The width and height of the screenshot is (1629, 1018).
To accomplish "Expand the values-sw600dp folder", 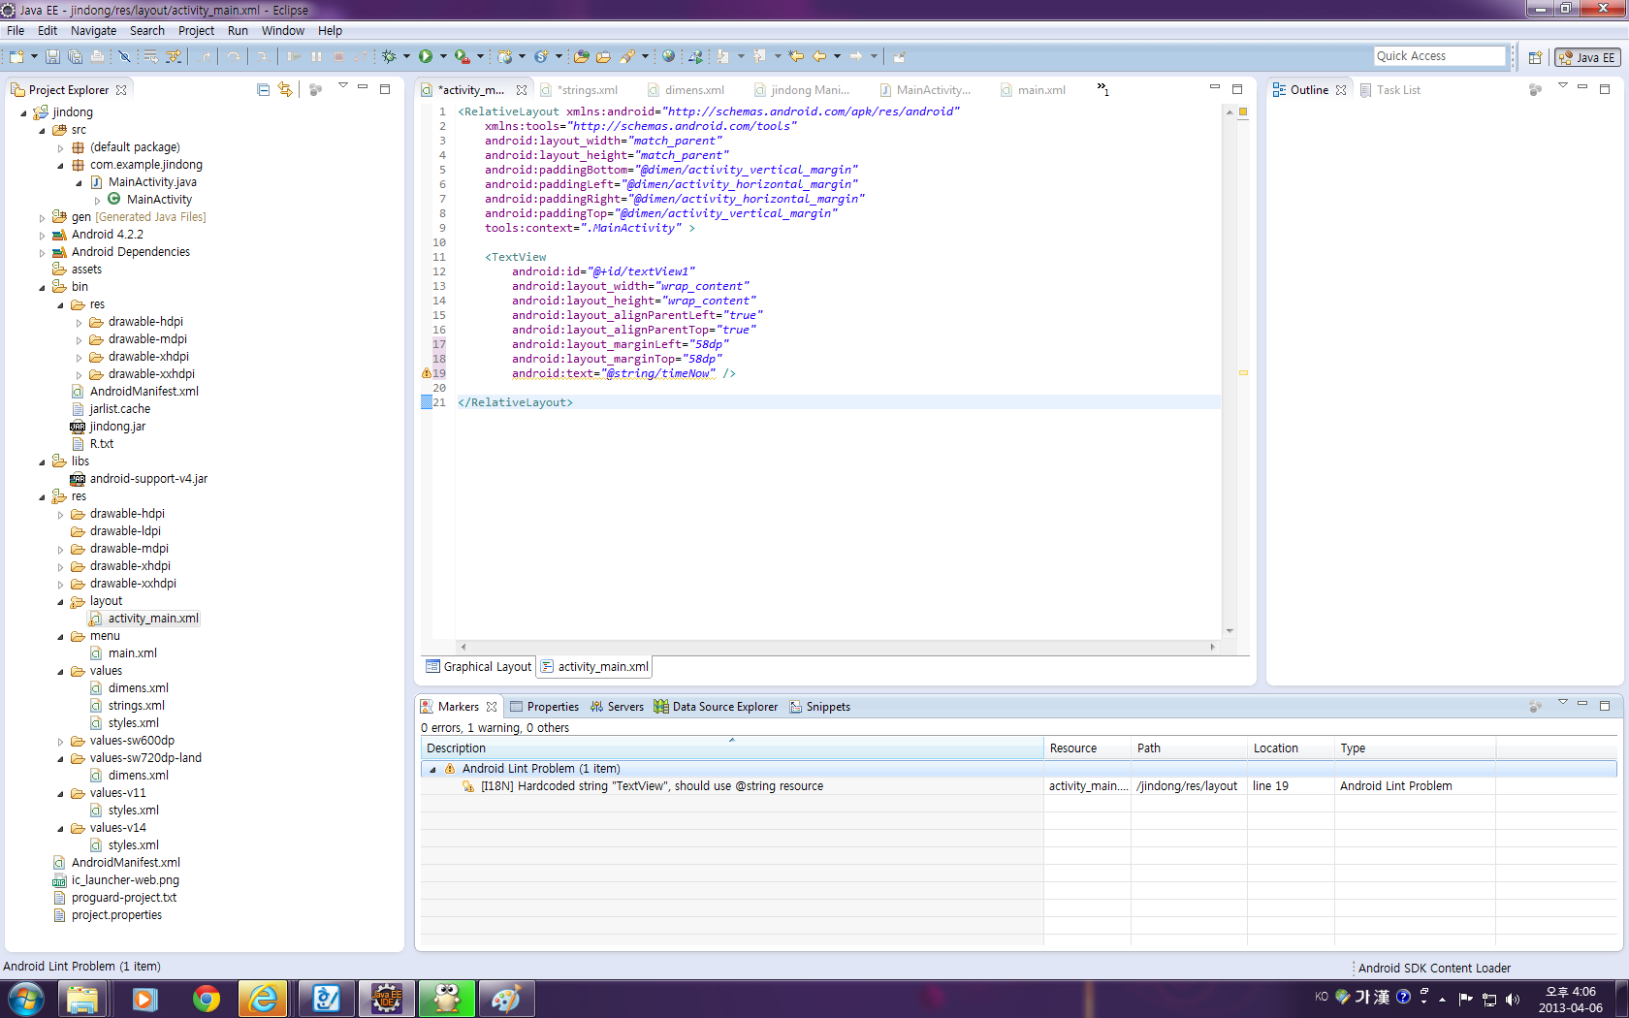I will (x=60, y=741).
